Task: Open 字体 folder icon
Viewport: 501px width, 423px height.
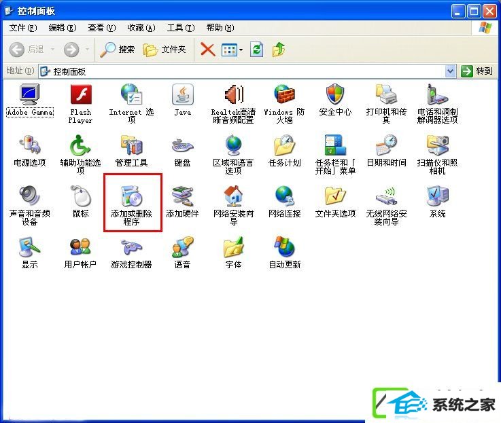Action: [234, 246]
